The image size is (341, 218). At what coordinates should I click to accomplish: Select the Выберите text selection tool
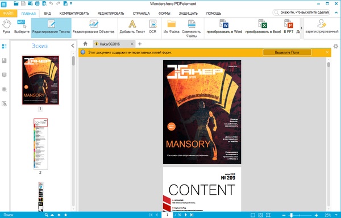(22, 27)
